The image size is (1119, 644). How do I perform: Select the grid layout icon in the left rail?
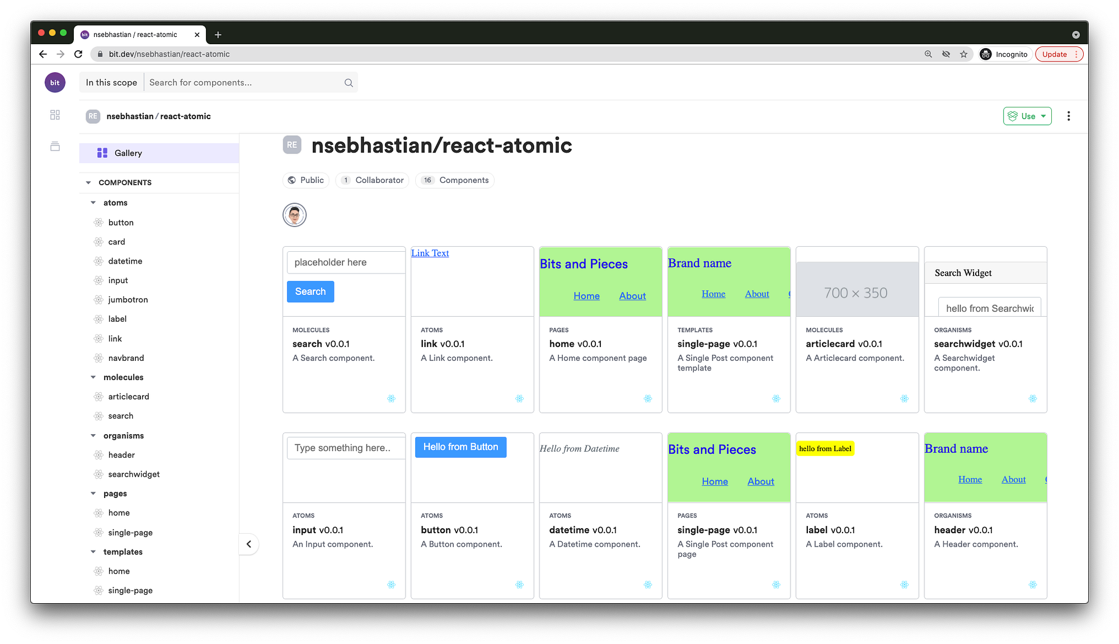pyautogui.click(x=55, y=115)
